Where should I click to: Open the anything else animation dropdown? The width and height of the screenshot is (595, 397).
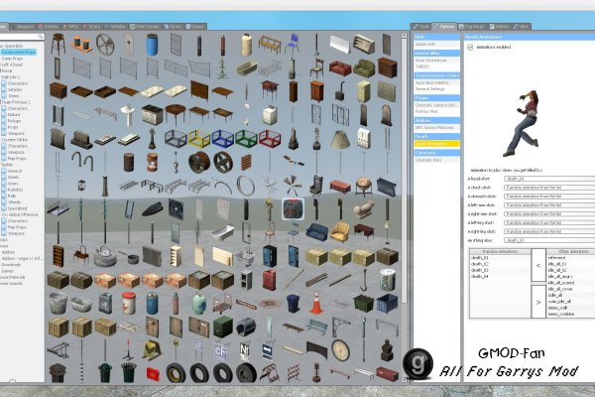tap(549, 240)
